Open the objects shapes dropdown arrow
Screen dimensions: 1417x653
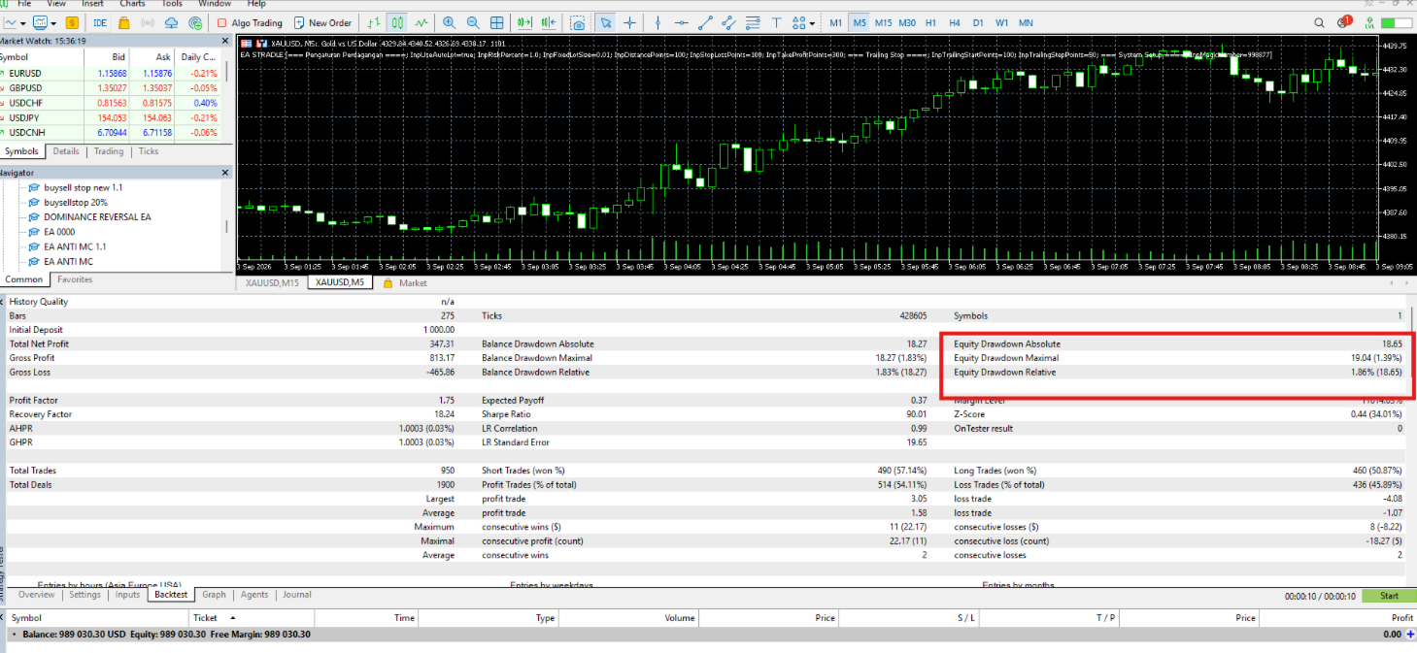coord(812,23)
